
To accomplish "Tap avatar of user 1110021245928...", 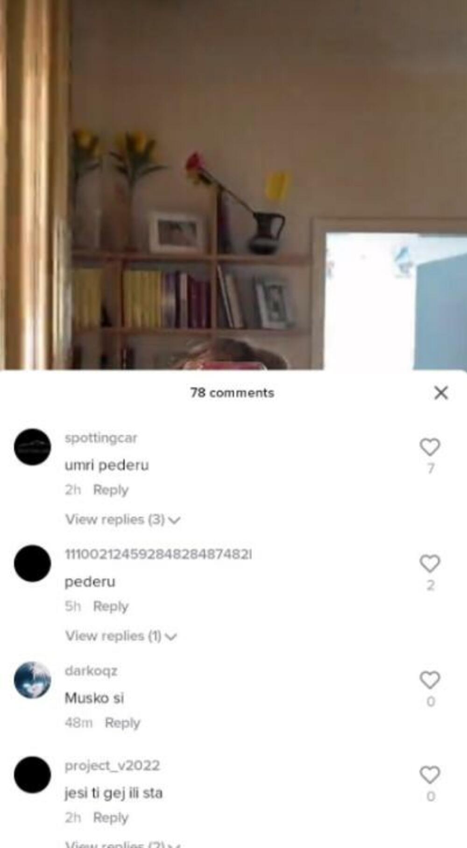I will coord(32,563).
